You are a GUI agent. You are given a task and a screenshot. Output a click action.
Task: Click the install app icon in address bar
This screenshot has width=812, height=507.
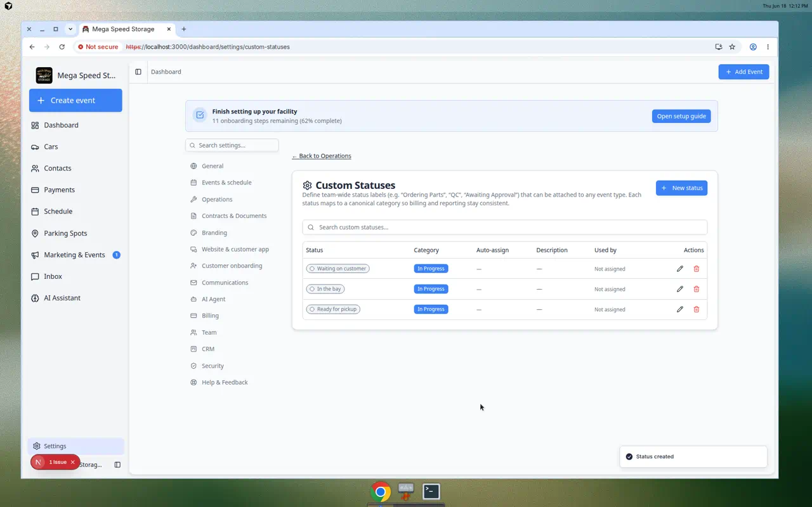[x=718, y=47]
